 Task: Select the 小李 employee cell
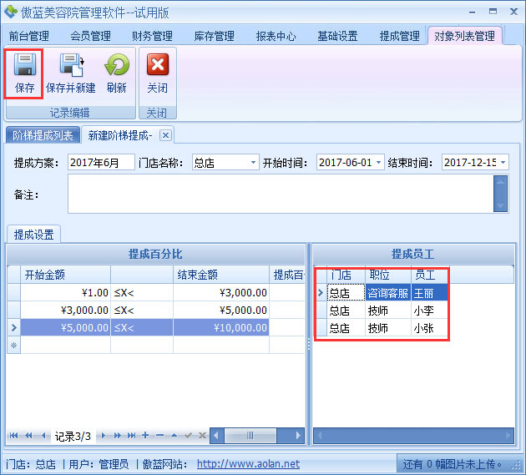click(429, 311)
